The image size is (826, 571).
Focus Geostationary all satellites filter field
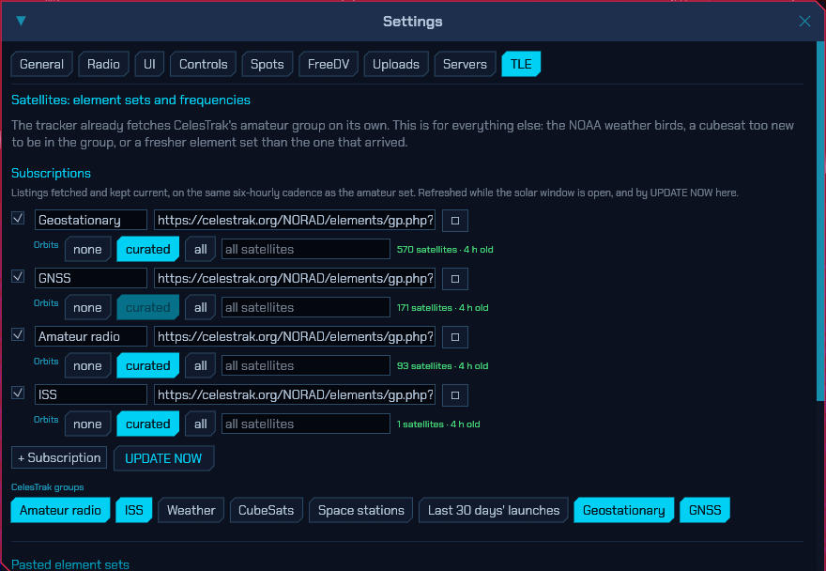click(306, 250)
